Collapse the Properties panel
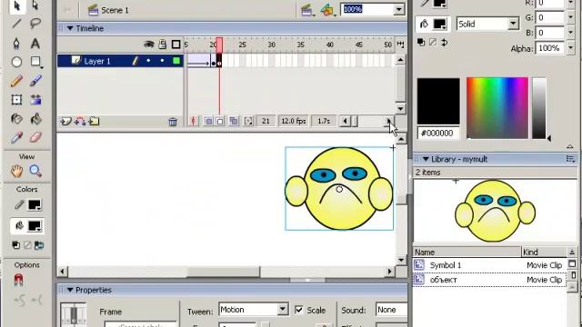The height and width of the screenshot is (327, 582). (x=70, y=290)
